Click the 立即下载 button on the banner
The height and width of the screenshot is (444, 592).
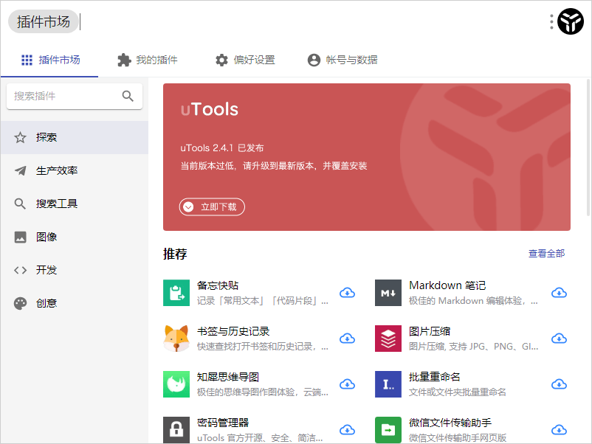[x=212, y=207]
